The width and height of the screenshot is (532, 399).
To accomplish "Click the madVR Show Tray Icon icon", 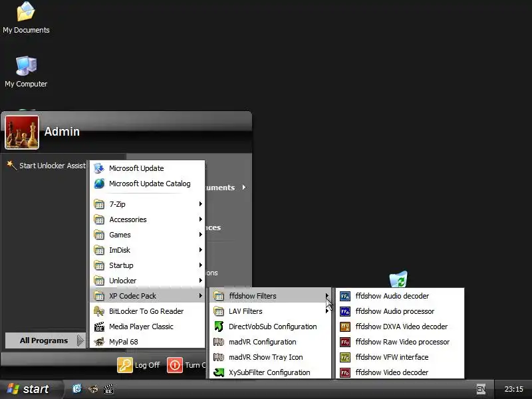I will [219, 357].
